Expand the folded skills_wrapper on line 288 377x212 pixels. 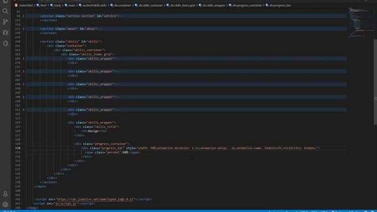click(24, 84)
